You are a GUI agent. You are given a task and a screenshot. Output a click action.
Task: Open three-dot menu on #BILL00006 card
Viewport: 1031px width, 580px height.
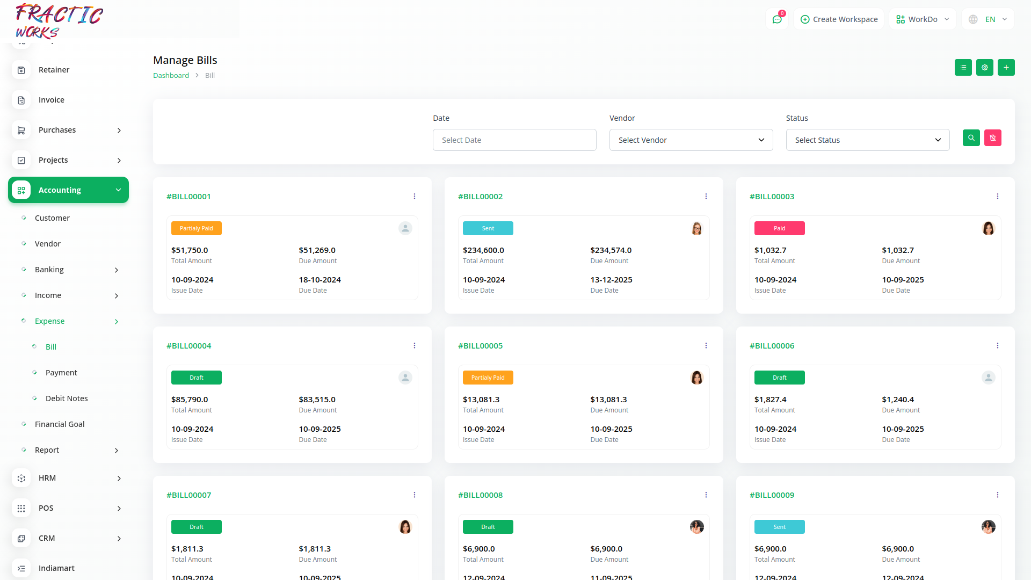point(997,346)
